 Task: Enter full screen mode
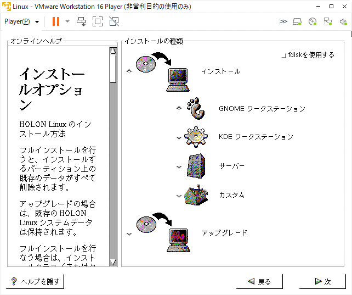tap(98, 21)
